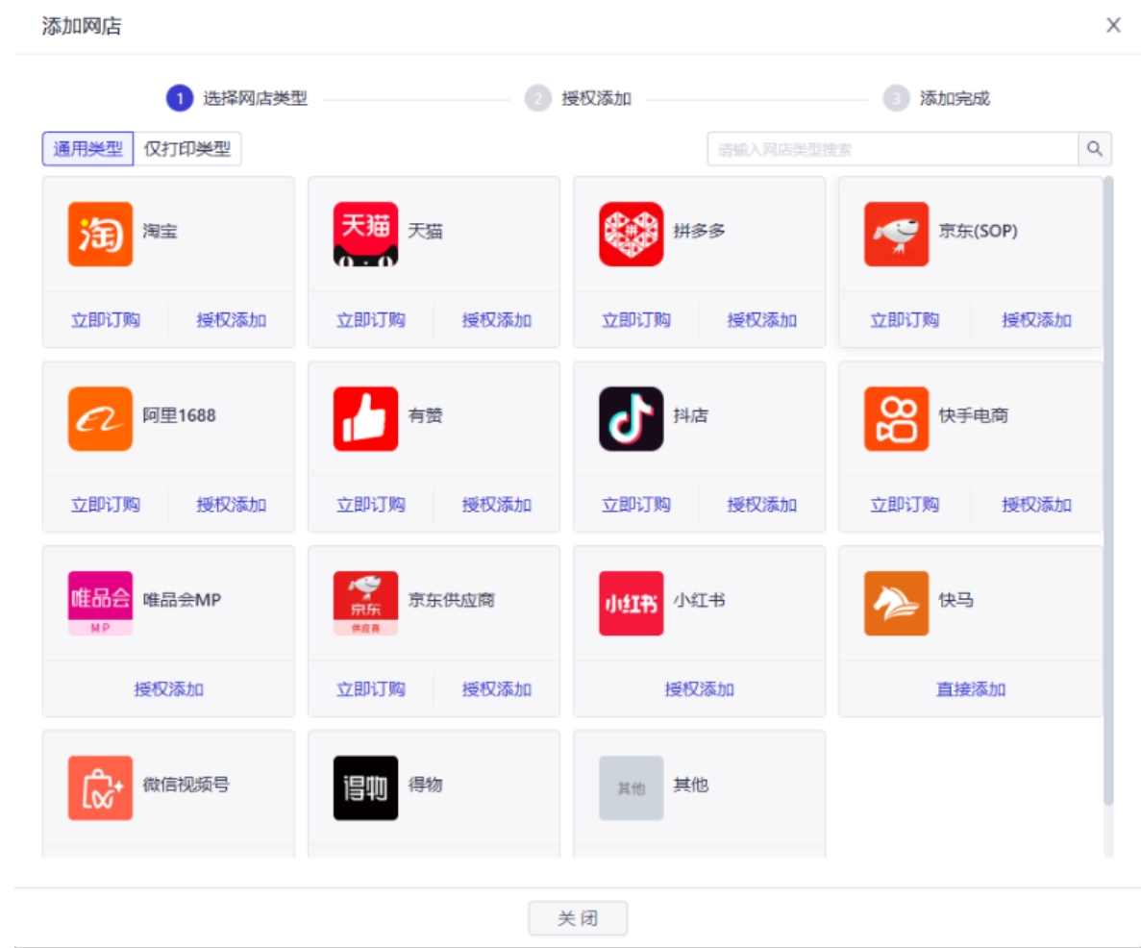The image size is (1141, 948).
Task: Switch to the 通用类型 tab
Action: 87,148
